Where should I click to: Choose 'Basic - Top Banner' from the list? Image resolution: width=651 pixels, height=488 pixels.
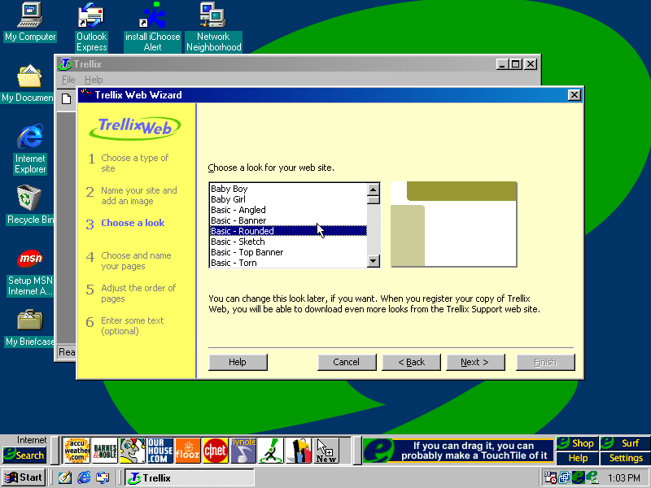click(x=247, y=252)
